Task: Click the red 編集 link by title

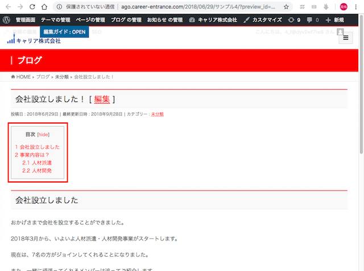Action: pyautogui.click(x=102, y=99)
